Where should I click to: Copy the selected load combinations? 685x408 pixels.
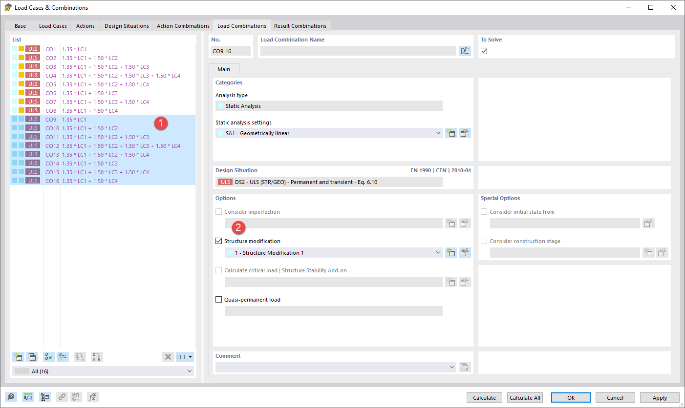32,357
